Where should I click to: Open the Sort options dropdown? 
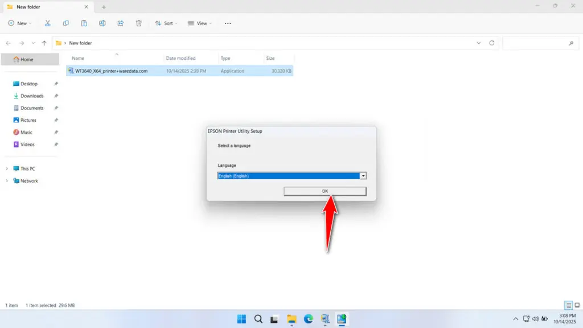coord(166,23)
